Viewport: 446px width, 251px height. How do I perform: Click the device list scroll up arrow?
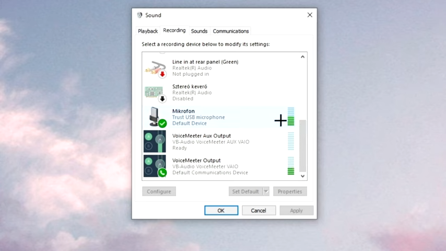click(x=303, y=56)
